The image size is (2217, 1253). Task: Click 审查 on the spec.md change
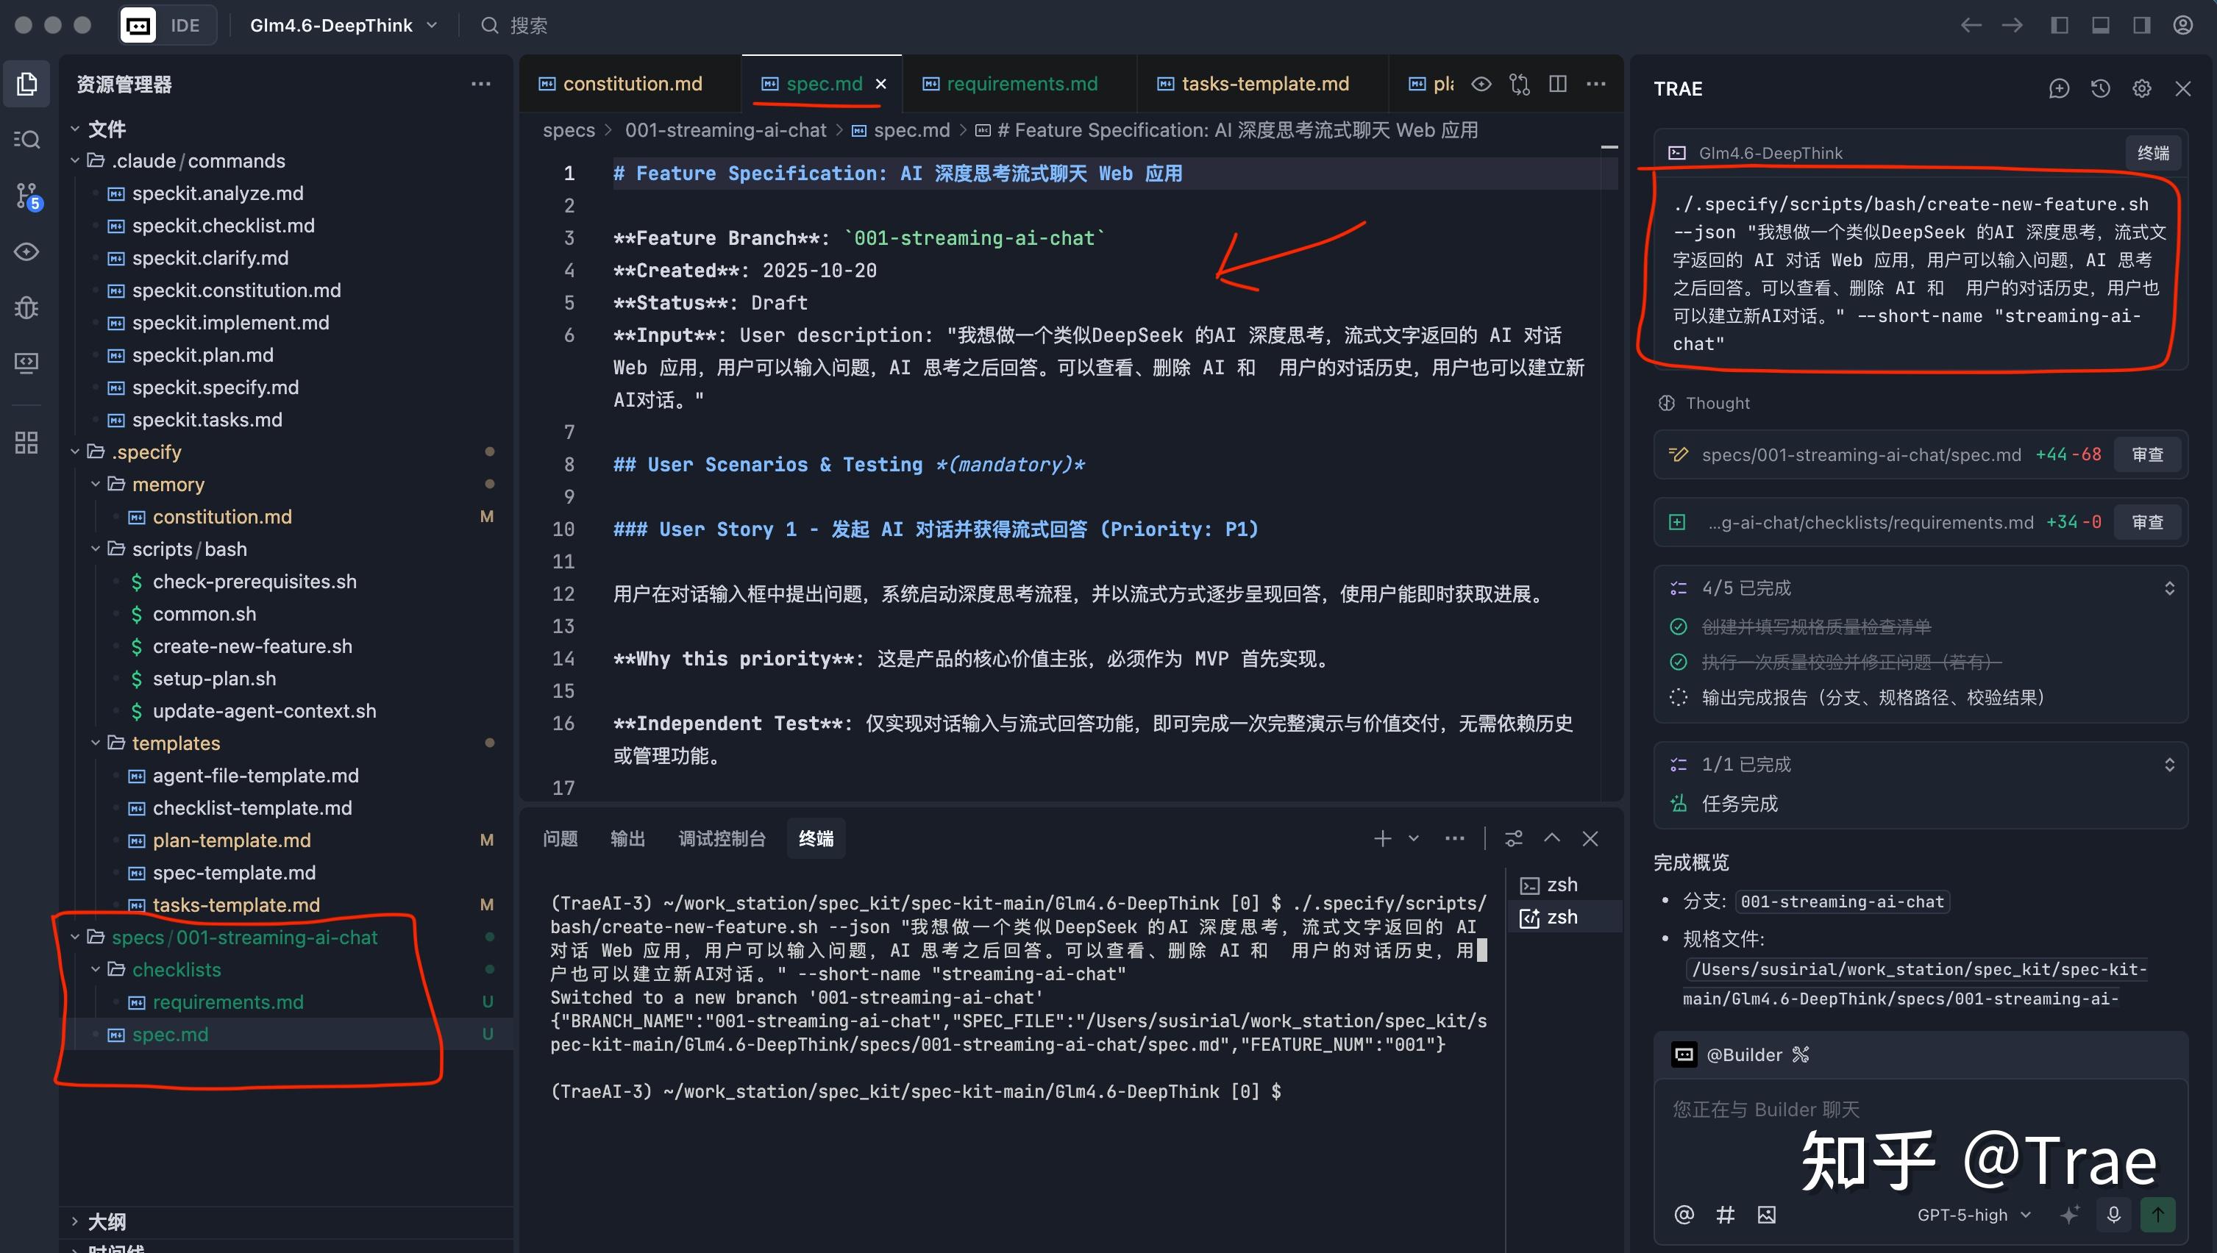[2148, 454]
